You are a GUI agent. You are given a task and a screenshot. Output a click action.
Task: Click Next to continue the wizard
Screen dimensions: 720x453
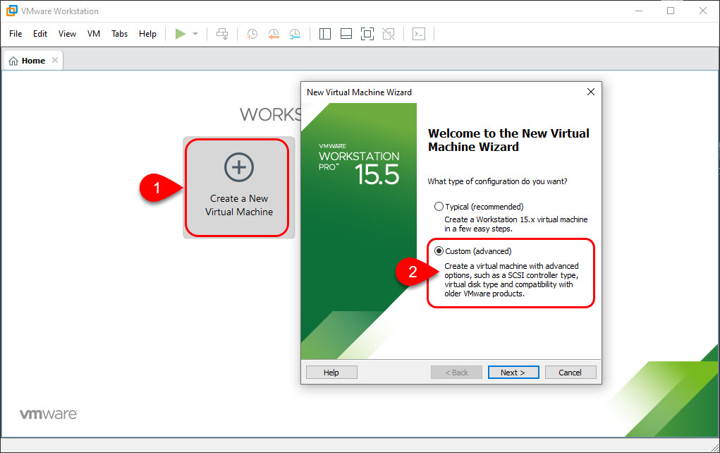click(513, 372)
